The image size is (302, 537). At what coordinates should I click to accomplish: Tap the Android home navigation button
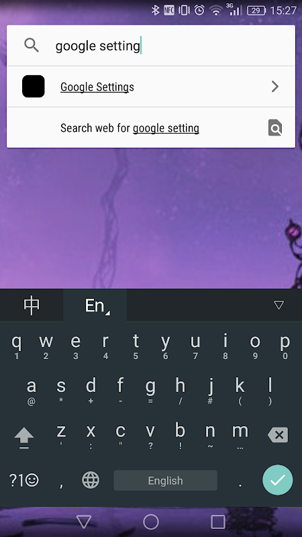click(150, 522)
